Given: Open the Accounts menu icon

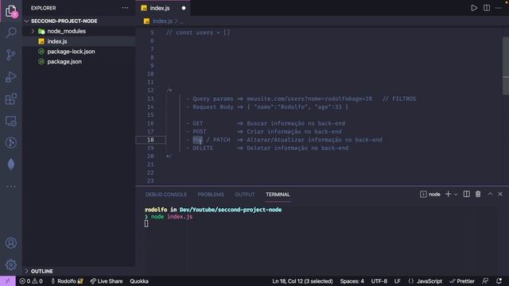Looking at the screenshot, I should coord(10,242).
